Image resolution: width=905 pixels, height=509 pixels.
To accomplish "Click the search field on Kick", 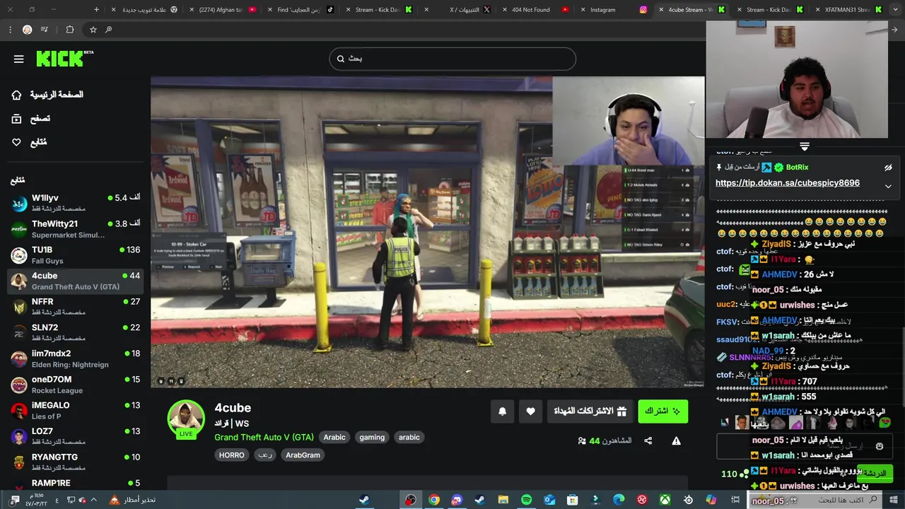I will 452,59.
